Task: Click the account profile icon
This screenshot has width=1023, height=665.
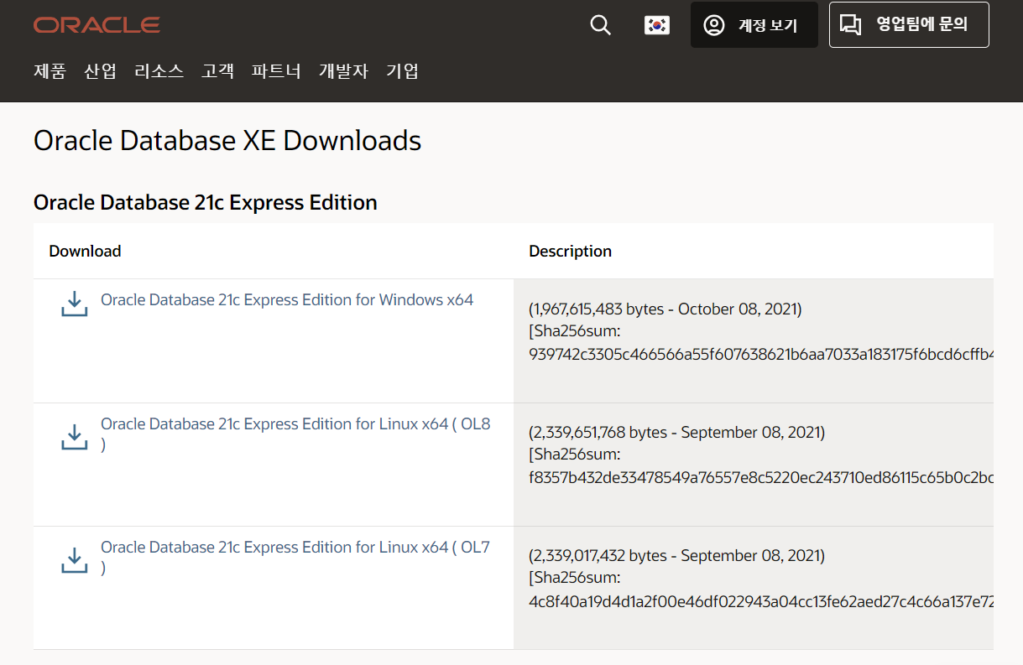Action: pos(714,25)
